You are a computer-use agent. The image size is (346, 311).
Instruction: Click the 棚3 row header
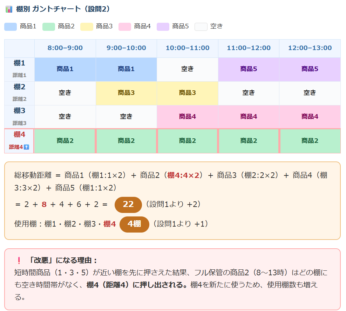[20, 117]
